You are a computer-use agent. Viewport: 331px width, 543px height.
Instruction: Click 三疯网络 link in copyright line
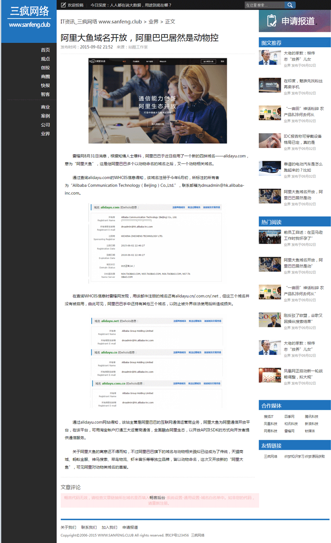click(x=198, y=535)
